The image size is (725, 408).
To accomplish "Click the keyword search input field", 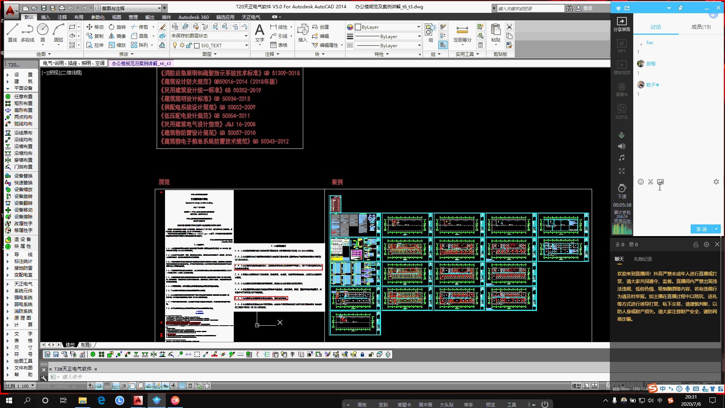I will (530, 8).
